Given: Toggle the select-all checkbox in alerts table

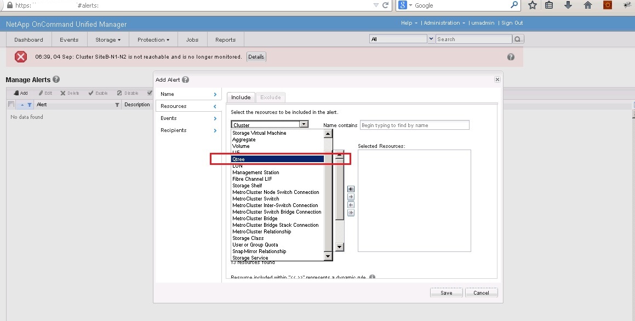Looking at the screenshot, I should [x=11, y=105].
